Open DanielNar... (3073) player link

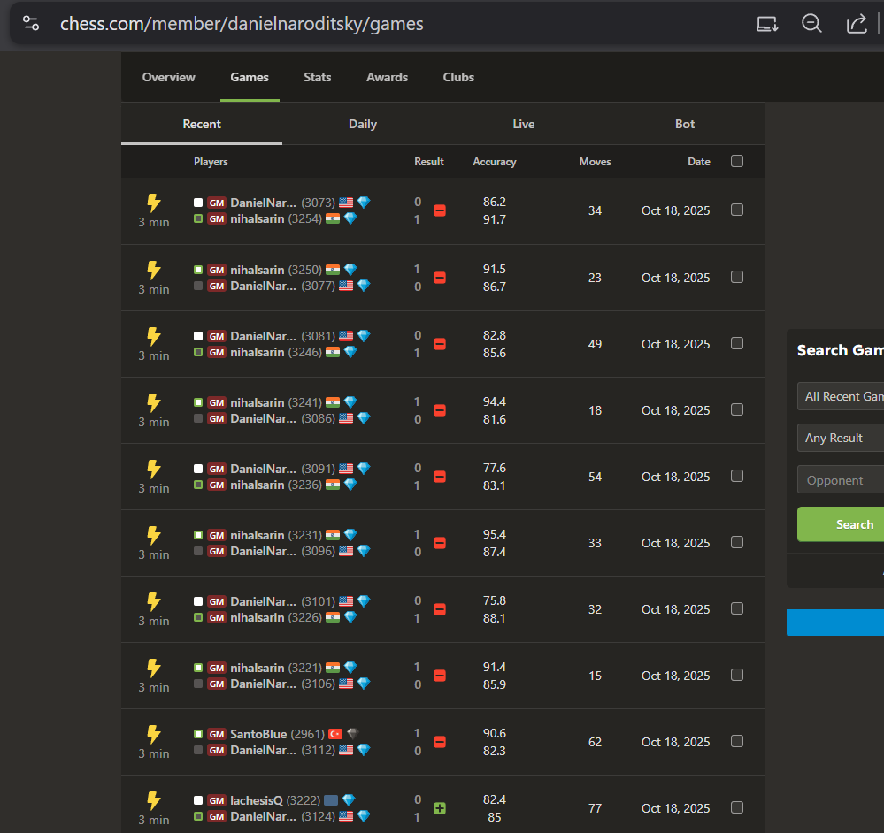pyautogui.click(x=264, y=203)
